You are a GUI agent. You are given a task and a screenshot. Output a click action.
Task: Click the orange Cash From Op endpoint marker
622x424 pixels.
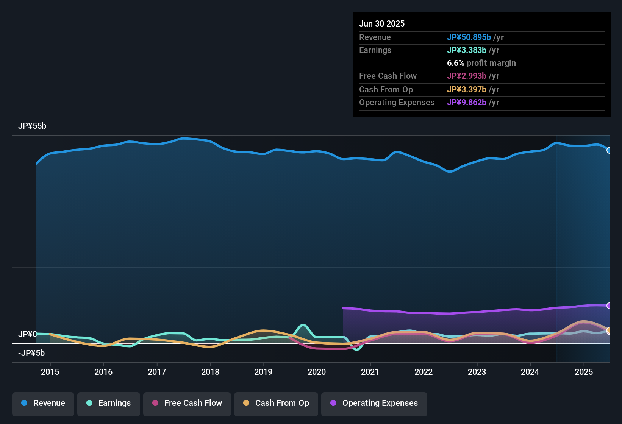click(x=609, y=330)
